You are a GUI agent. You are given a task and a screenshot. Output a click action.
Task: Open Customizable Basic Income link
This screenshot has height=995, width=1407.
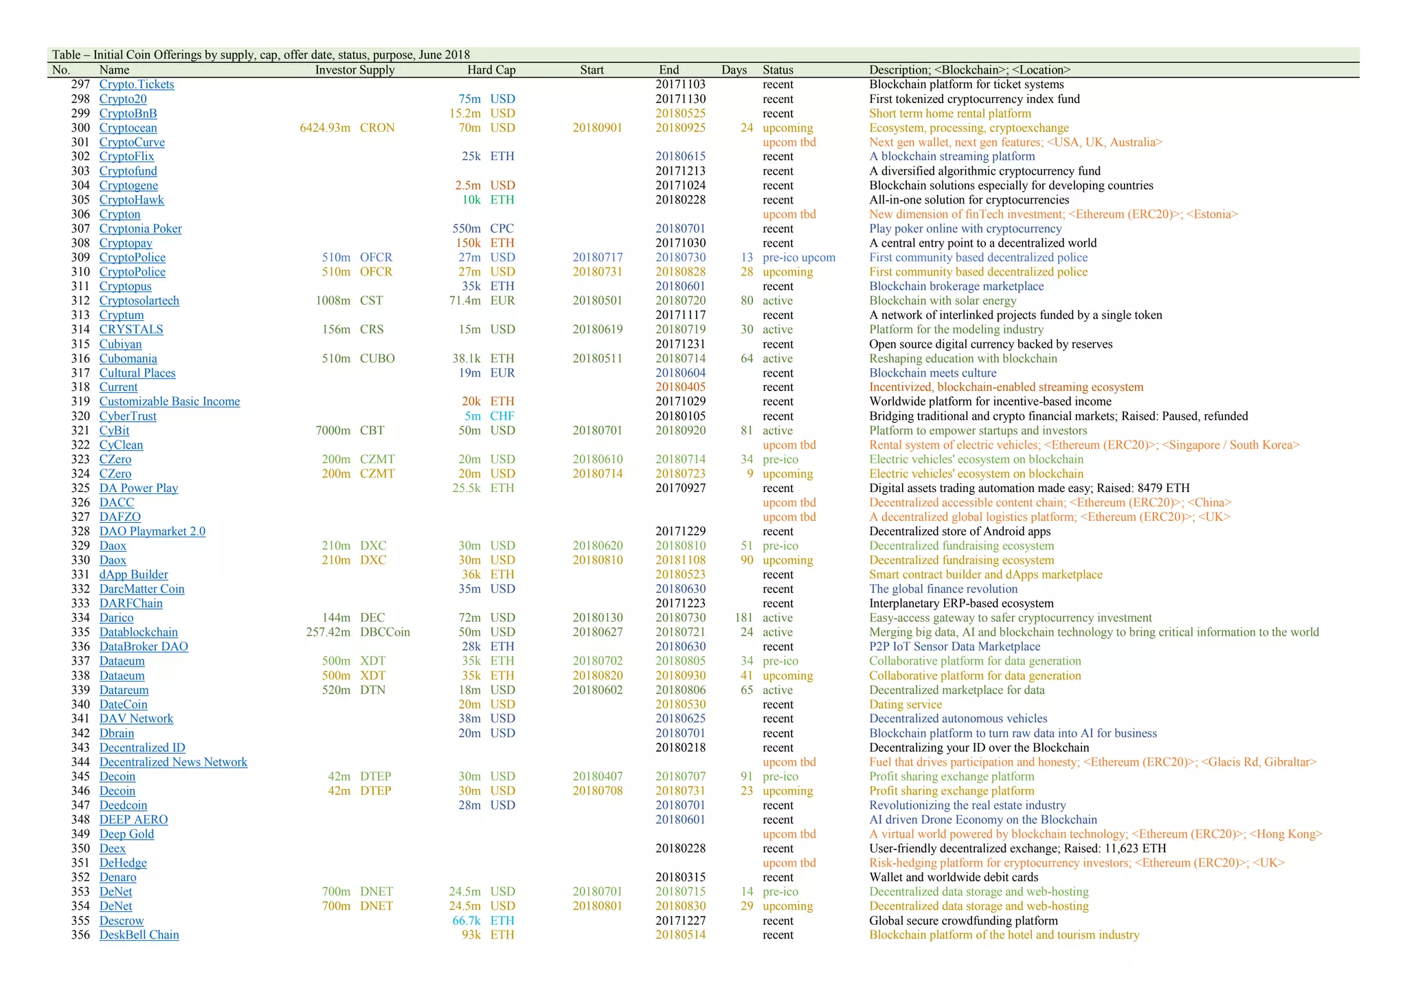(169, 401)
